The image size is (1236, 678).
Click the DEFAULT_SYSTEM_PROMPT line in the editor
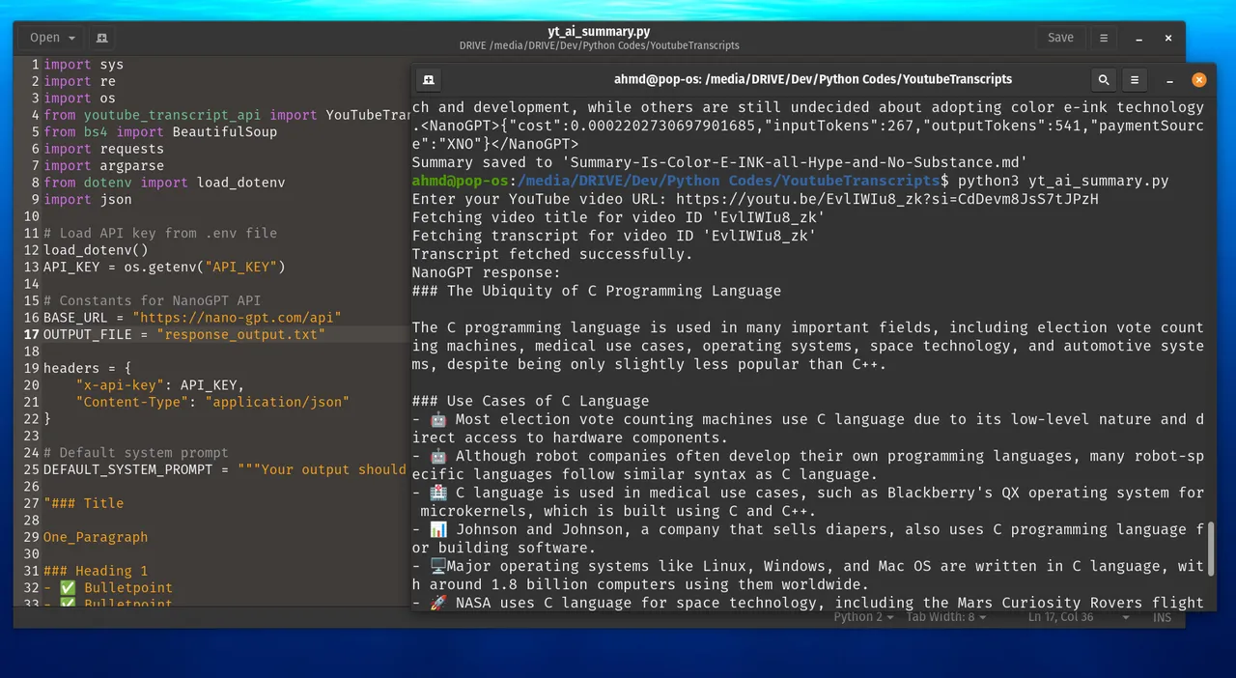[127, 469]
